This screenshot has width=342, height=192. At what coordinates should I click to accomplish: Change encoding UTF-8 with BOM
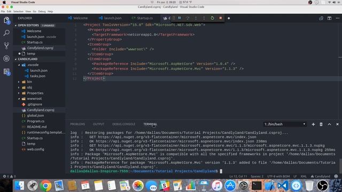(278, 177)
